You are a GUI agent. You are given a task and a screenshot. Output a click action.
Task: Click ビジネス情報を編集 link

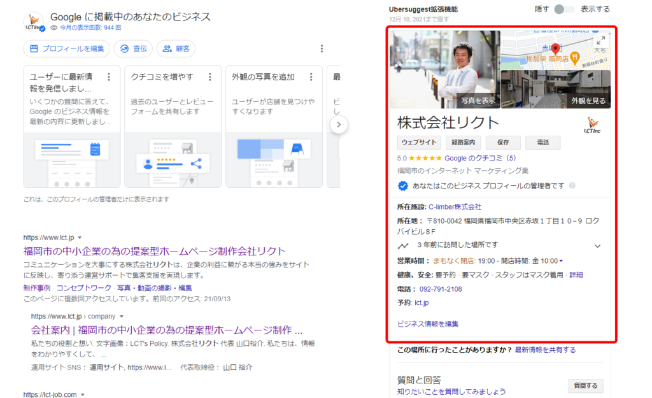point(428,324)
